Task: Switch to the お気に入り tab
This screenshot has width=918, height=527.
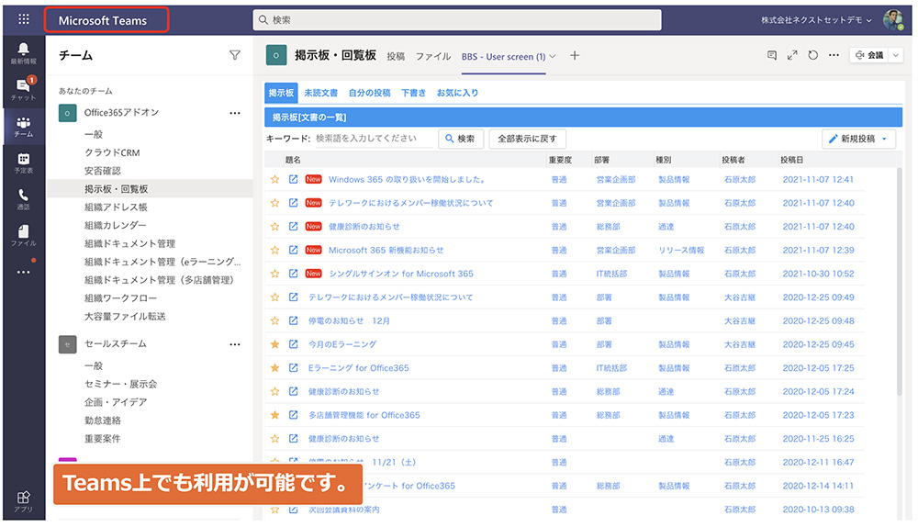Action: 457,93
